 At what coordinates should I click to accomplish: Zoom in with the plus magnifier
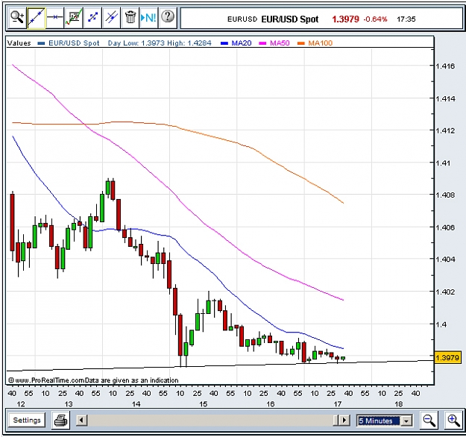[x=453, y=421]
